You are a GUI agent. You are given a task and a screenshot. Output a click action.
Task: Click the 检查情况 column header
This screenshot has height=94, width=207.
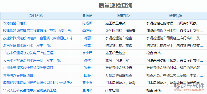click(176, 16)
